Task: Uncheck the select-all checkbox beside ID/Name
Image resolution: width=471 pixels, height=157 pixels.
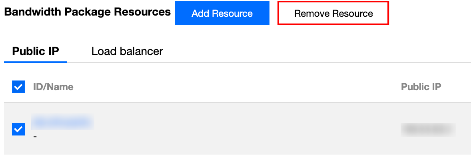Action: tap(18, 87)
